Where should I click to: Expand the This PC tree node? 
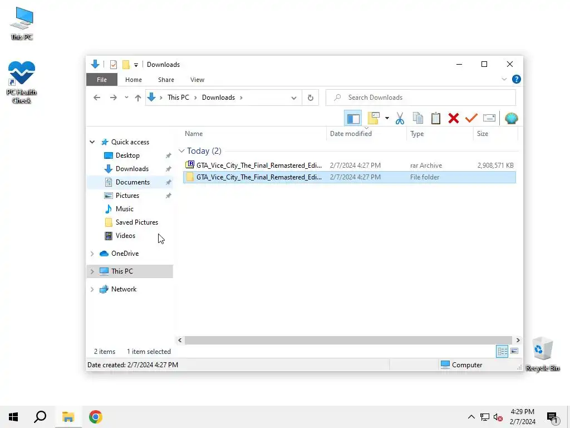(92, 271)
